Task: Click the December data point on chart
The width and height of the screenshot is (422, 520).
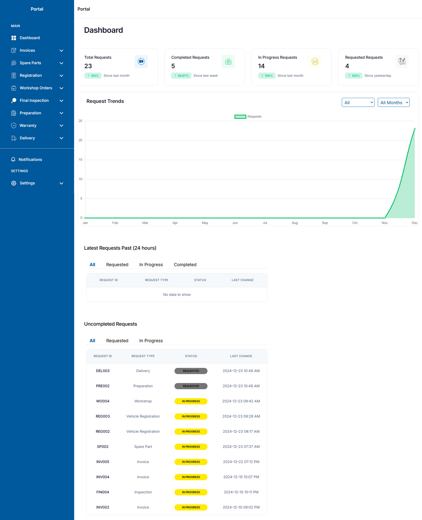Action: pos(415,129)
